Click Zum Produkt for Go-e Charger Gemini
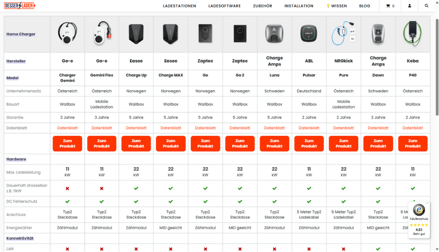 [68, 144]
